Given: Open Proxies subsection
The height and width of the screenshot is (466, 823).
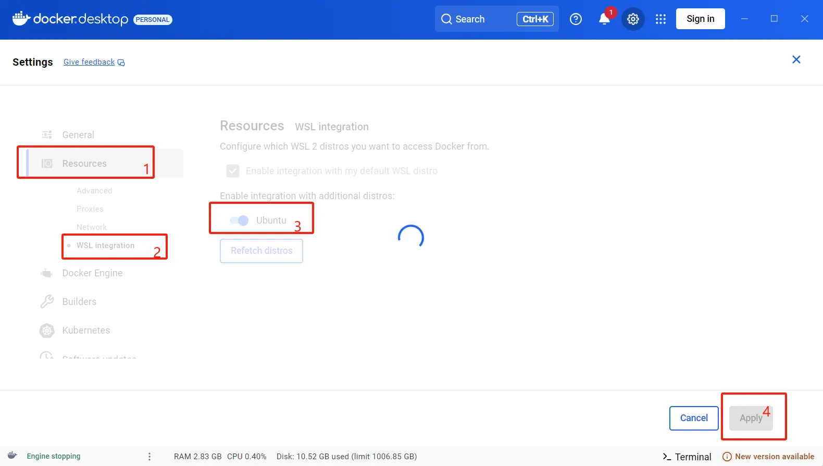Looking at the screenshot, I should click(x=90, y=209).
